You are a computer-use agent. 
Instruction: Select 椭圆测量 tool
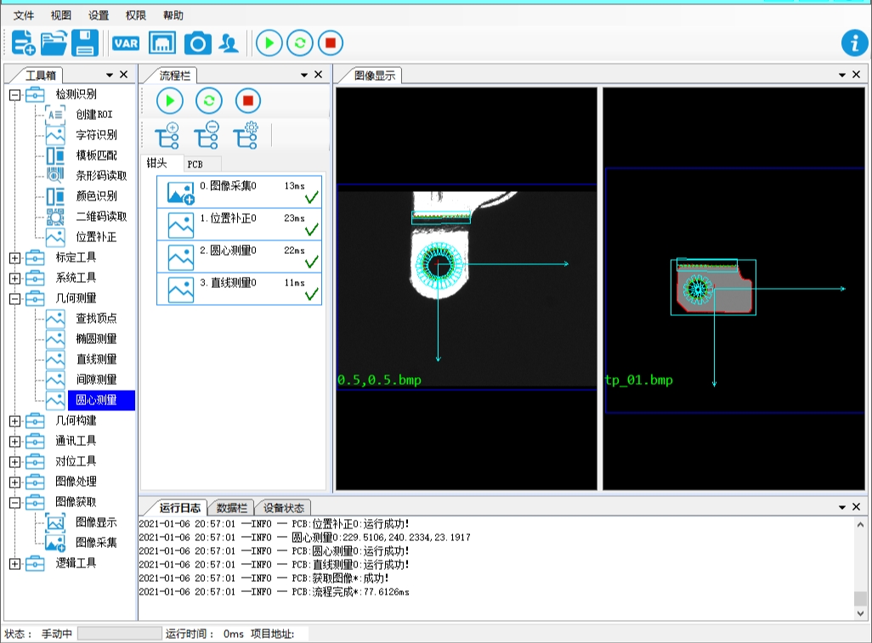pos(96,339)
